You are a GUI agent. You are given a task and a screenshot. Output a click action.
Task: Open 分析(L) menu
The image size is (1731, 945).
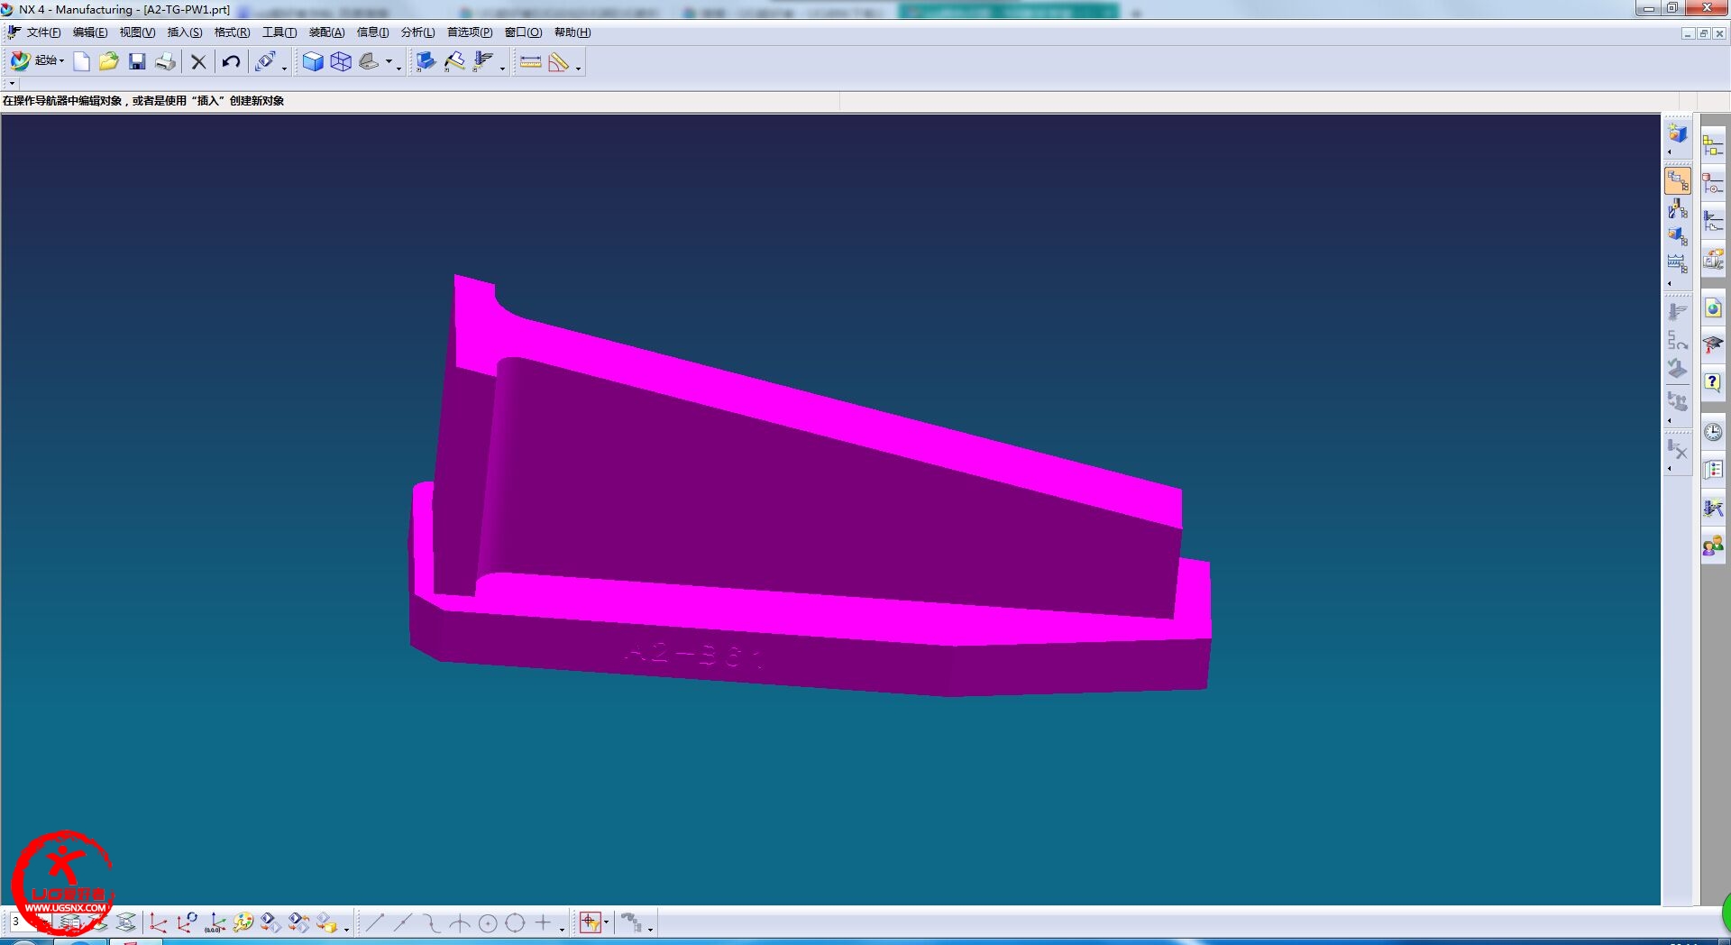coord(417,32)
